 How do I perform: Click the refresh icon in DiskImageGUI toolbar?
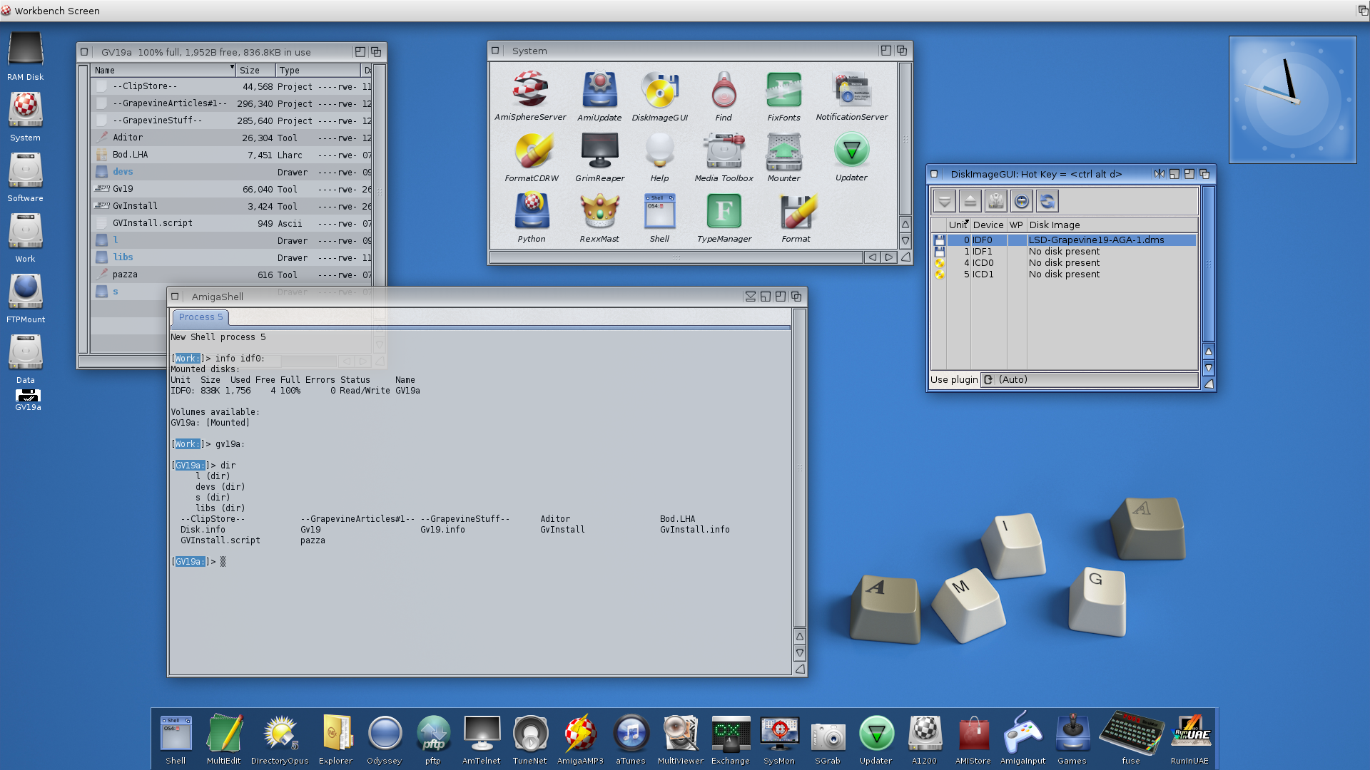coord(1047,202)
